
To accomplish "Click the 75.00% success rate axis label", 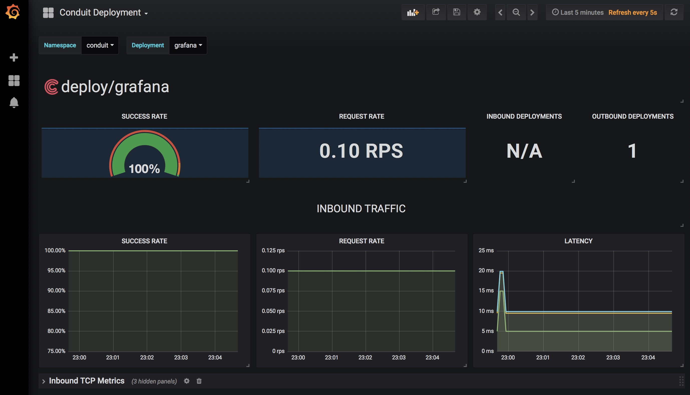I will coord(56,351).
